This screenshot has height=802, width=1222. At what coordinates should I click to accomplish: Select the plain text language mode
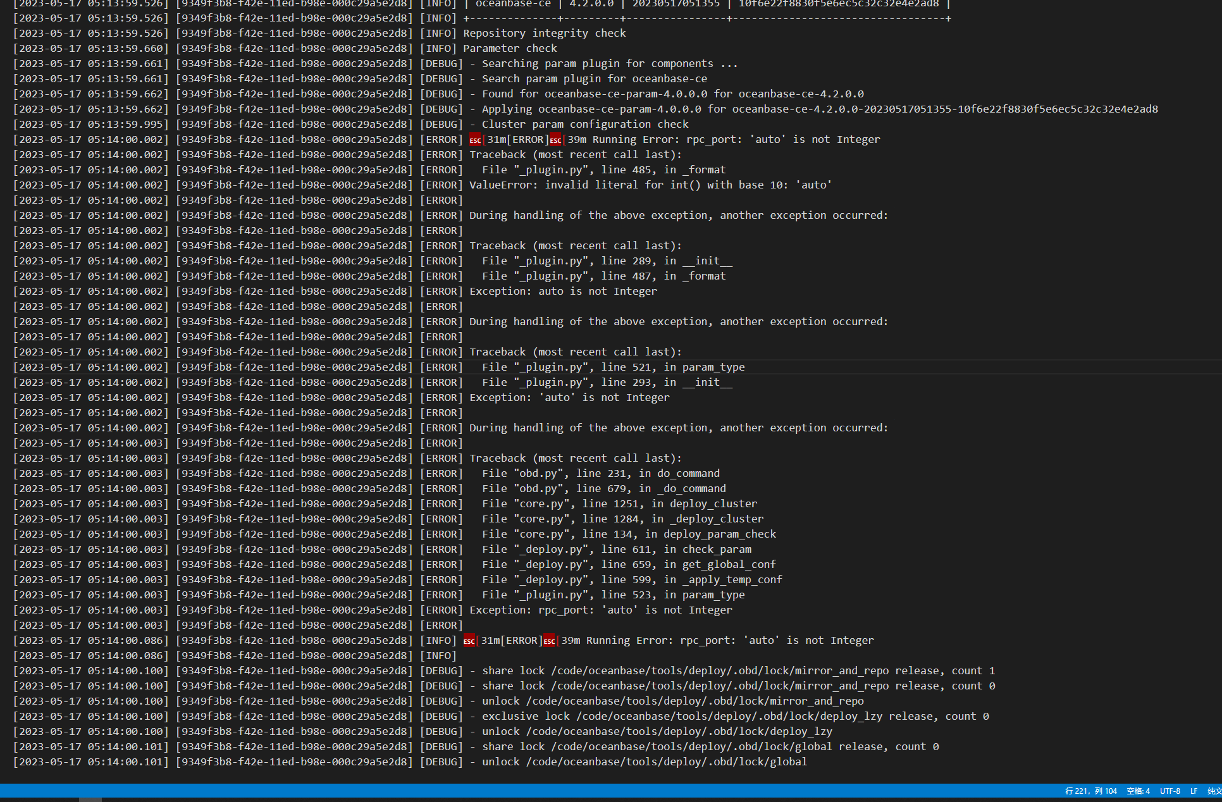coord(1214,791)
